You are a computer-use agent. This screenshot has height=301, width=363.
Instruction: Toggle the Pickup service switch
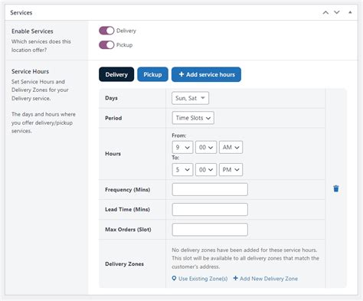pyautogui.click(x=106, y=45)
